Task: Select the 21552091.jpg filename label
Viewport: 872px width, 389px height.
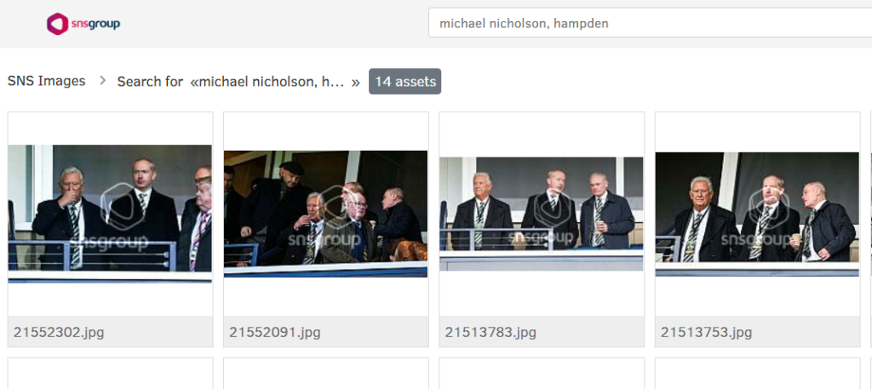Action: pyautogui.click(x=275, y=332)
